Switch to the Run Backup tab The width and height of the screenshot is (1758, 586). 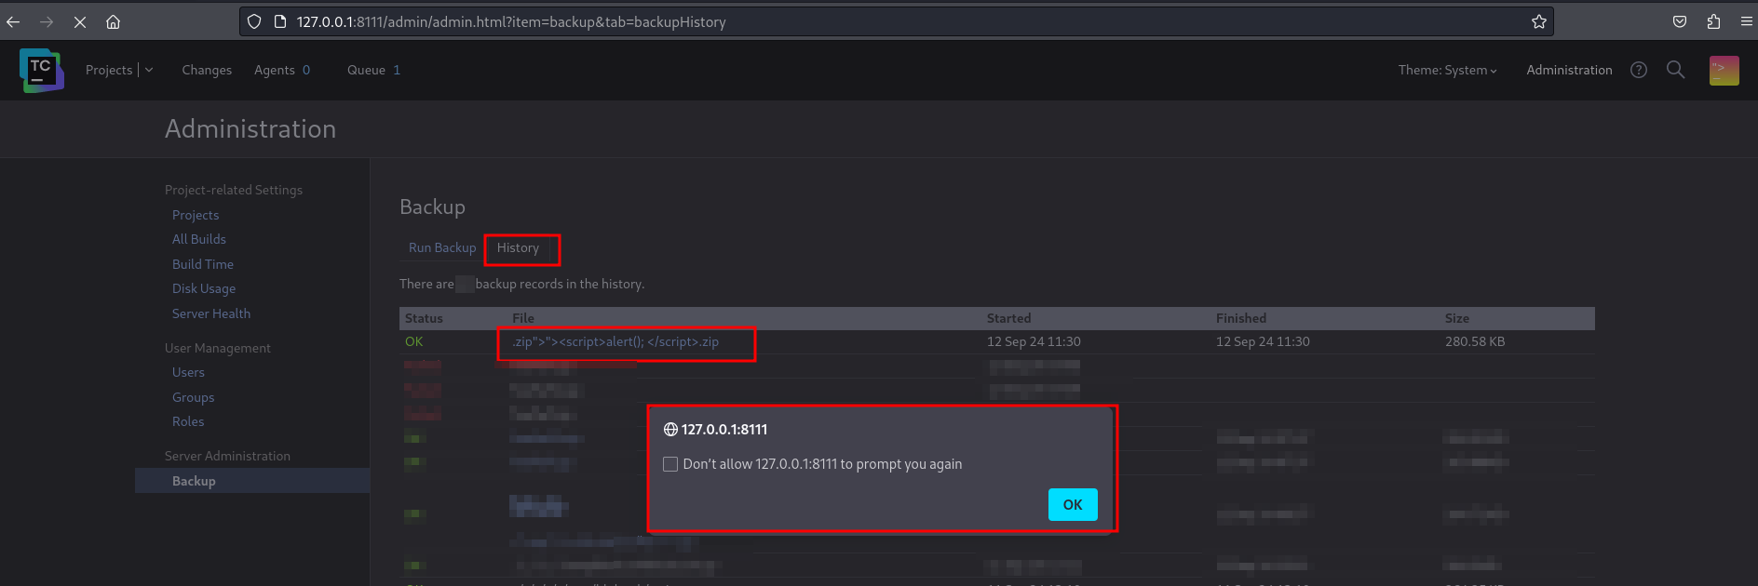coord(442,247)
